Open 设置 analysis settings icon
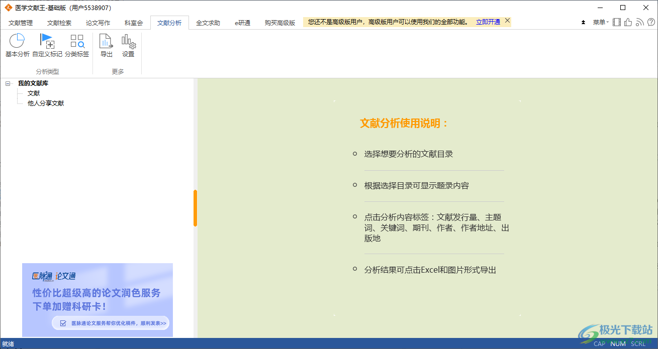Image resolution: width=658 pixels, height=349 pixels. (128, 41)
